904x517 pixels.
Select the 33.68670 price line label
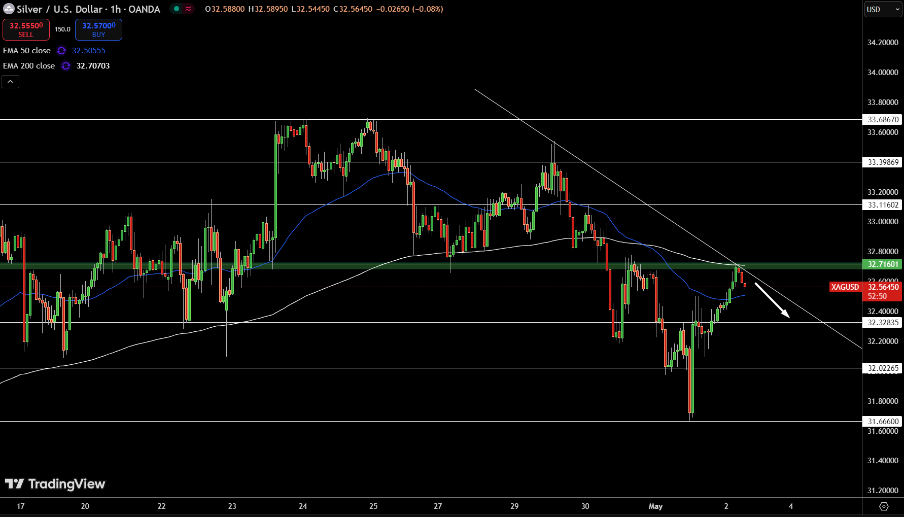tap(883, 120)
